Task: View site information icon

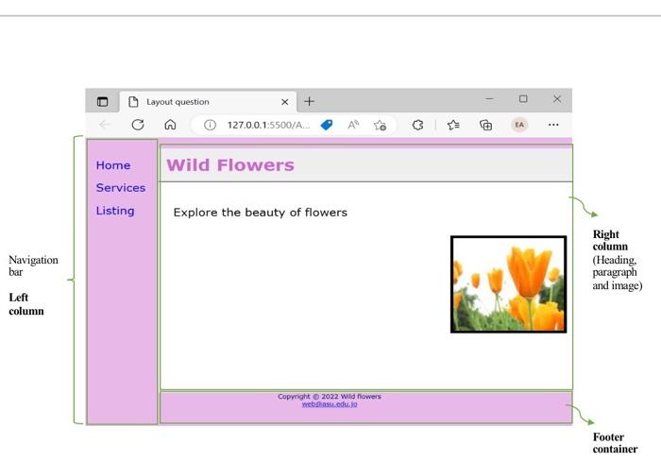Action: (x=210, y=125)
